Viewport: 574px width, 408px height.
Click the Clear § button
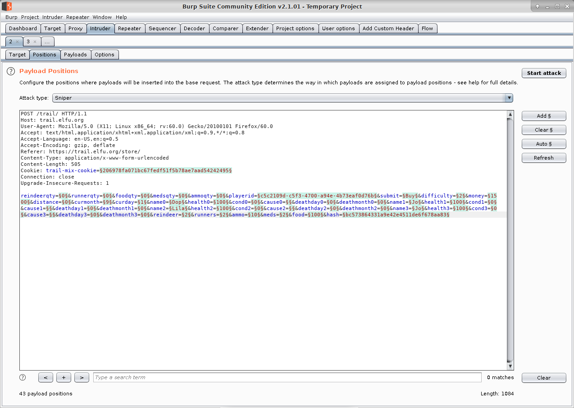(544, 130)
